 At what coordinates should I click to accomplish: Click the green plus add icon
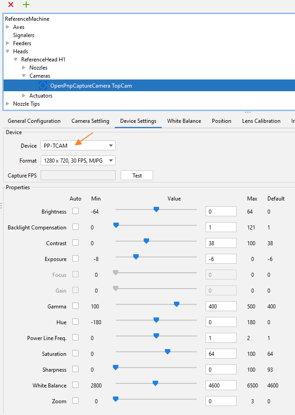pos(26,5)
